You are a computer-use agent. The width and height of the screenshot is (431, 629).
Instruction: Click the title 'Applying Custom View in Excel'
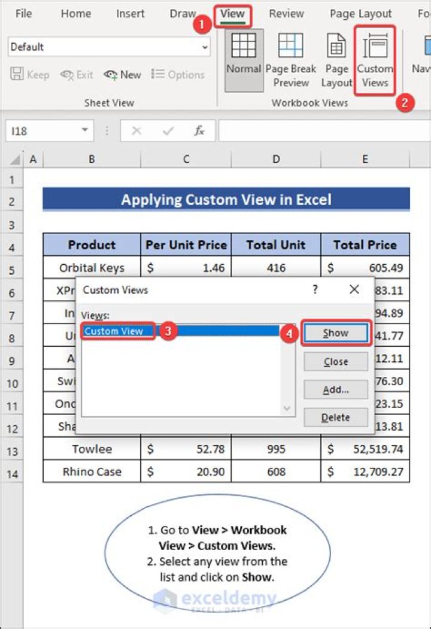(226, 199)
